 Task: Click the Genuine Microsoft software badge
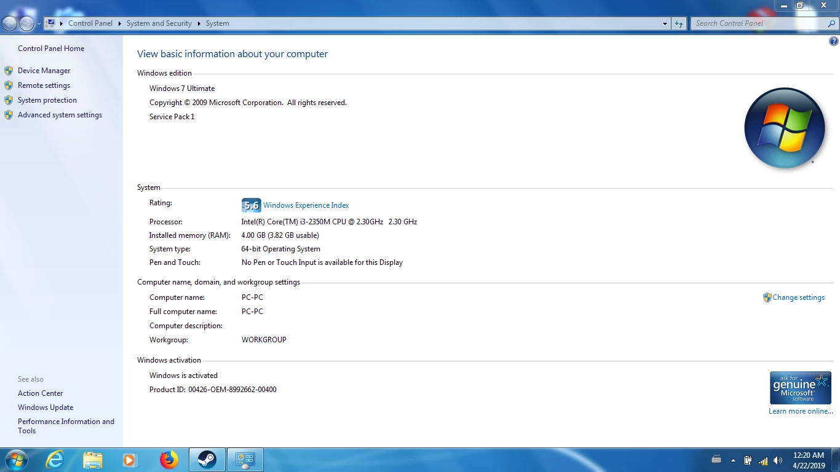point(801,388)
